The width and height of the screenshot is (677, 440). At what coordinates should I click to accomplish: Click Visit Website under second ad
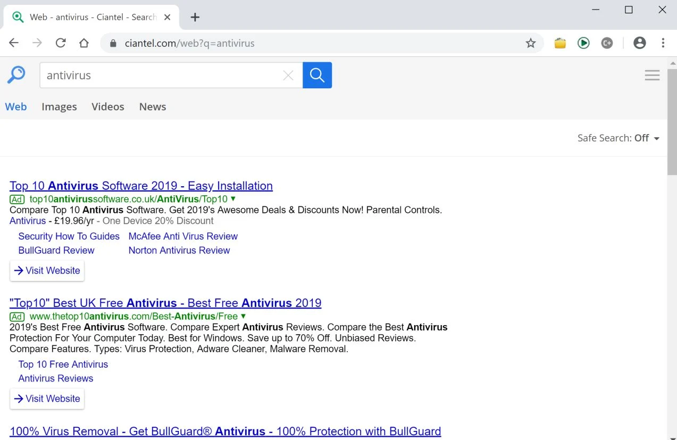(x=47, y=399)
